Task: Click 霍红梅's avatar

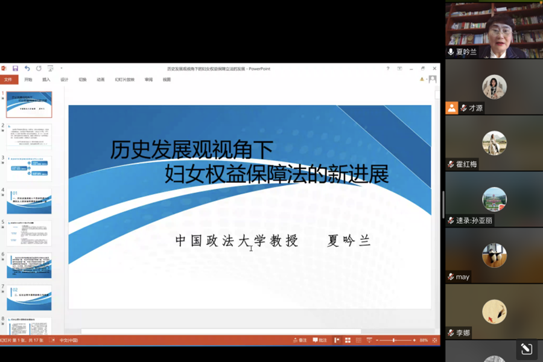Action: pyautogui.click(x=494, y=143)
